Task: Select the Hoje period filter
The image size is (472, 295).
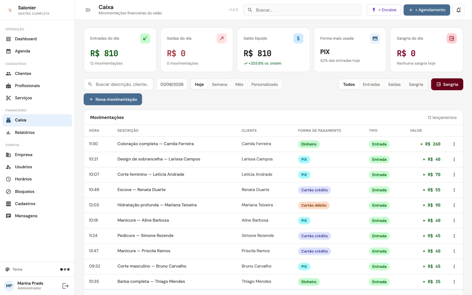Action: (199, 84)
